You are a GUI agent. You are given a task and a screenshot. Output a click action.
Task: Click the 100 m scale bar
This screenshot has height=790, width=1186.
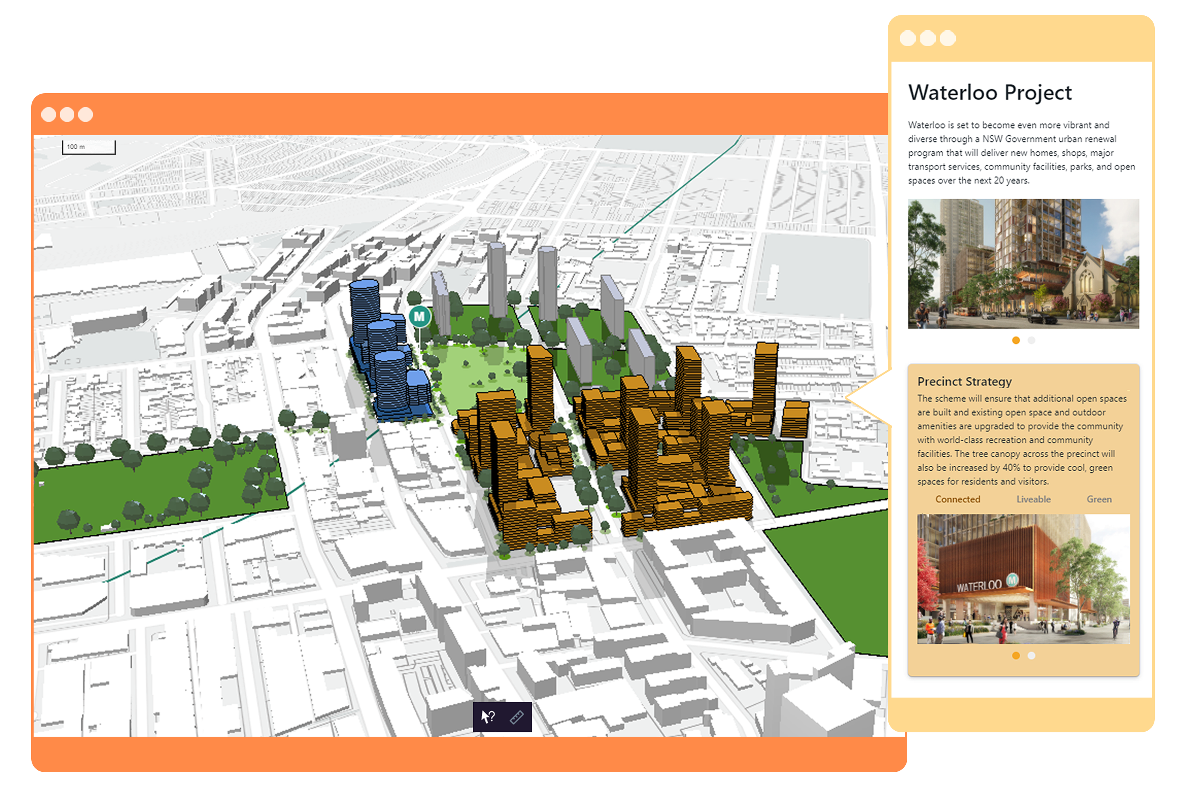[89, 147]
